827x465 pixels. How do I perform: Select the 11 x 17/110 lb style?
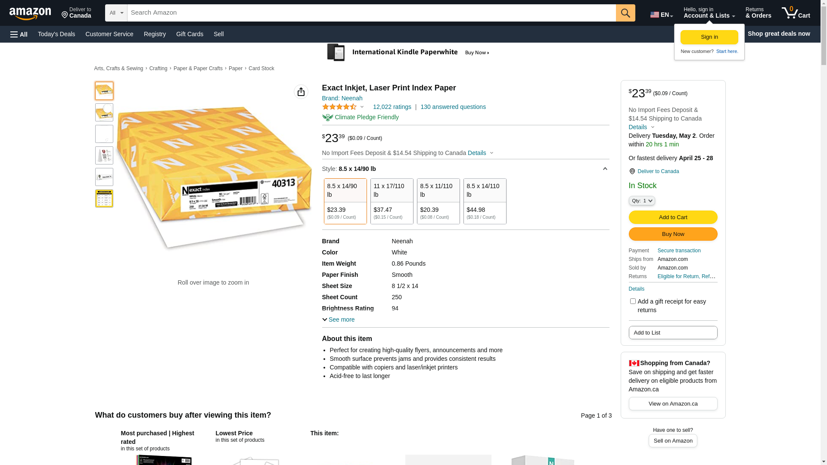coord(392,201)
